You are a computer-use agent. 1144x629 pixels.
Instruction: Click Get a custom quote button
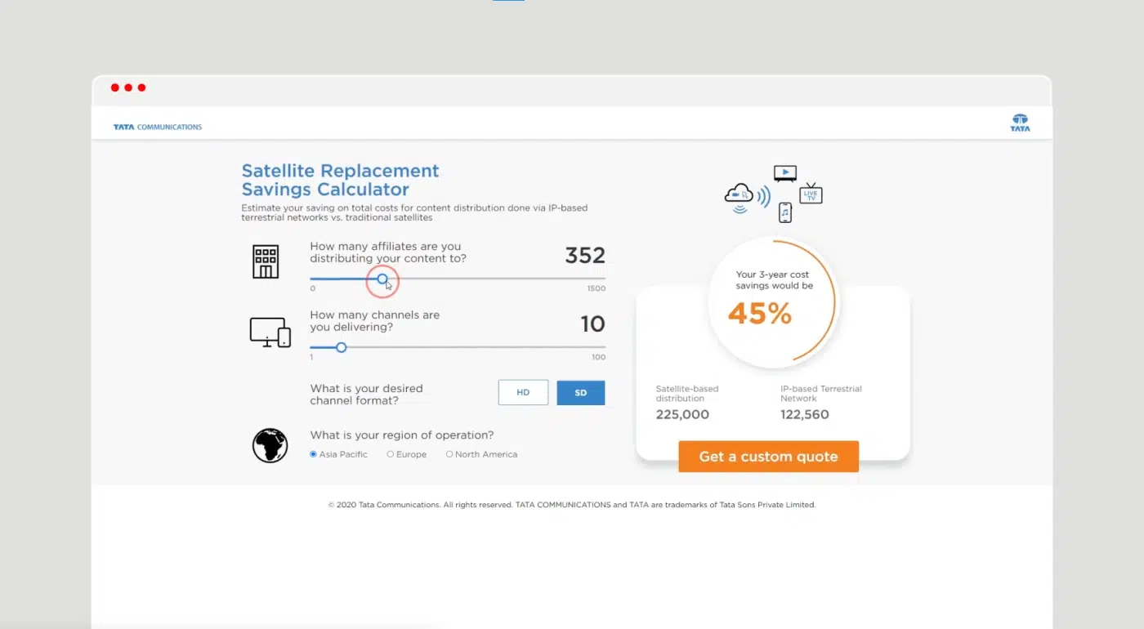coord(768,457)
